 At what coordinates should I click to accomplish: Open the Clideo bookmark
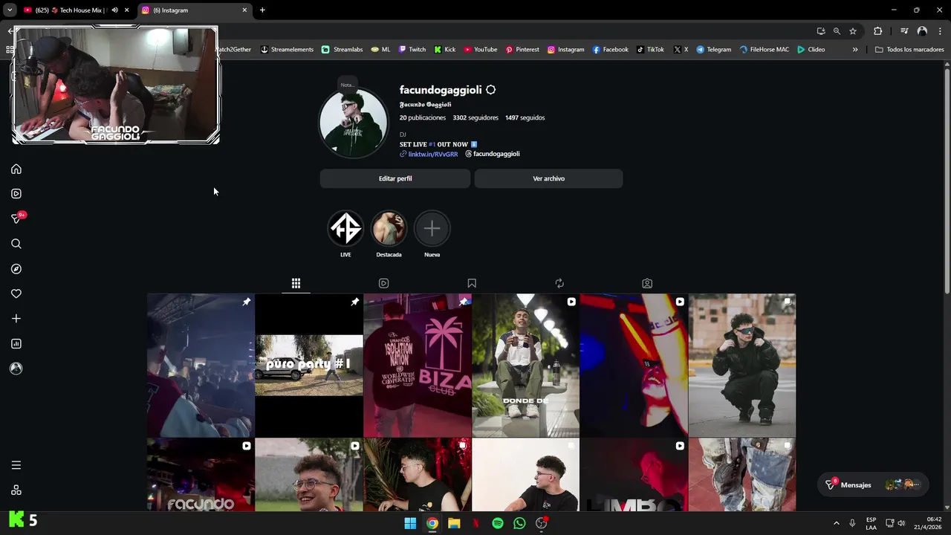[x=811, y=50]
